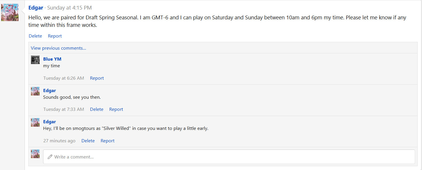Report the comment posted 27 minutes ago
Viewport: 422px width, 170px height.
point(107,141)
